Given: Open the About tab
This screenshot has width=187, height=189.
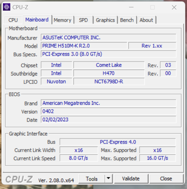Looking at the screenshot, I should 146,20.
